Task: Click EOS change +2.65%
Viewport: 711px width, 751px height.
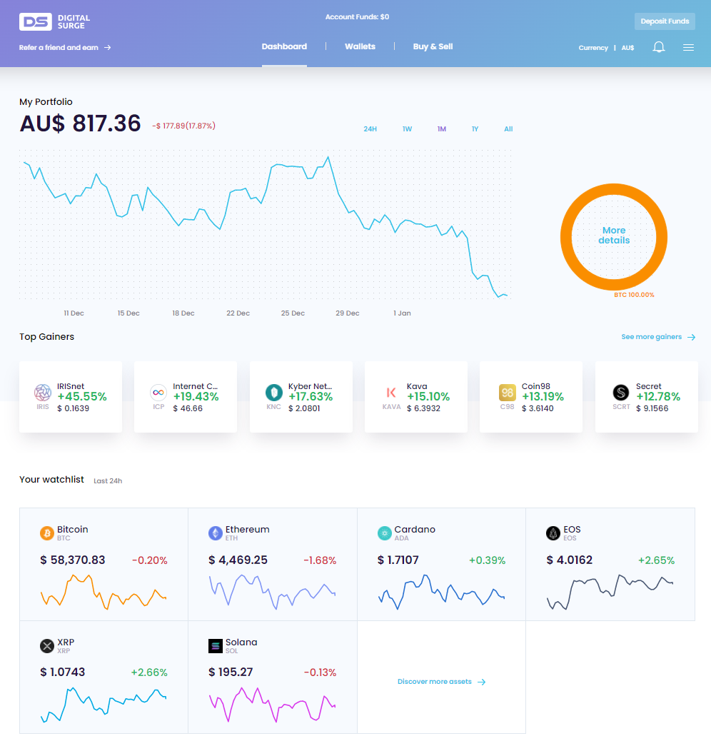Action: (x=656, y=560)
